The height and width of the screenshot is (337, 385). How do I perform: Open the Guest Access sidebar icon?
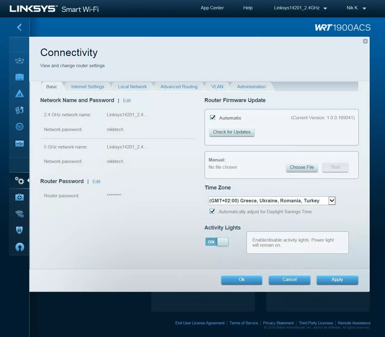point(20,77)
